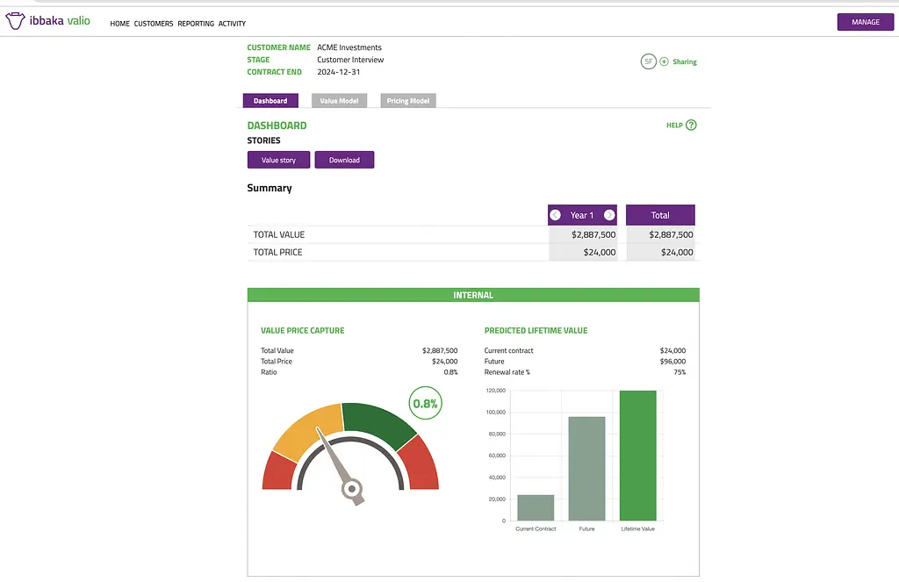Click the Download button
The width and height of the screenshot is (899, 582).
[x=344, y=160]
